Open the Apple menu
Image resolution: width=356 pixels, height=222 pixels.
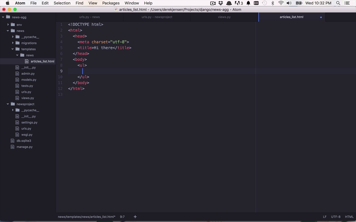(8, 3)
